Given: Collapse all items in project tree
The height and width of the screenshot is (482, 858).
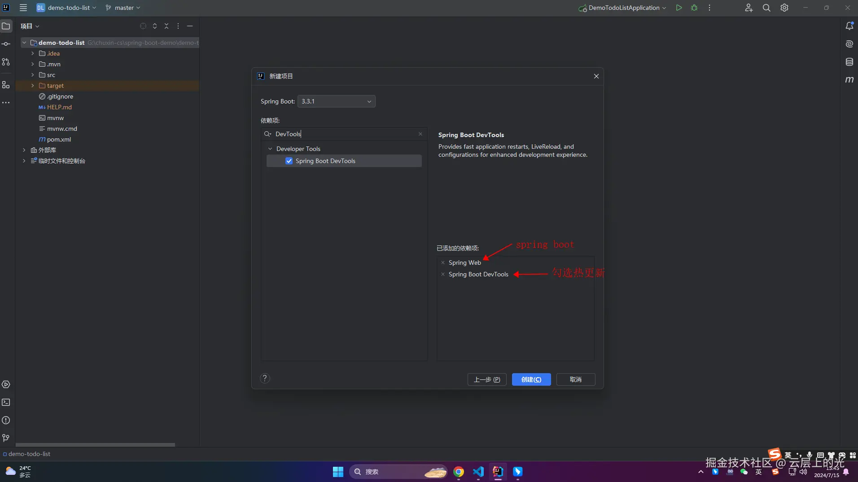Looking at the screenshot, I should [166, 26].
